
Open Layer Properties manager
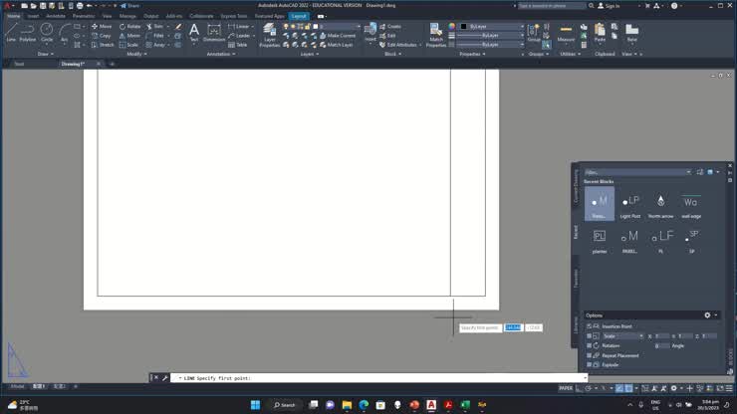point(269,35)
